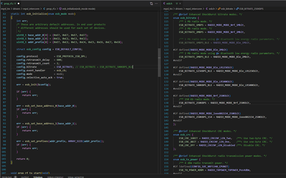Viewport: 286px width, 178px height.
Task: Click the C file icon on prop_rf.c tab
Action: 2,4
